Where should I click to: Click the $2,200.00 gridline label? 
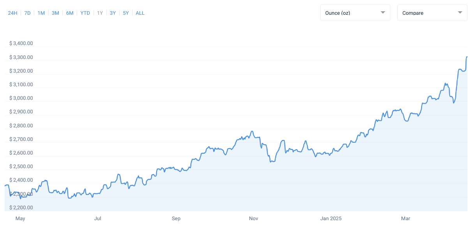pyautogui.click(x=21, y=207)
